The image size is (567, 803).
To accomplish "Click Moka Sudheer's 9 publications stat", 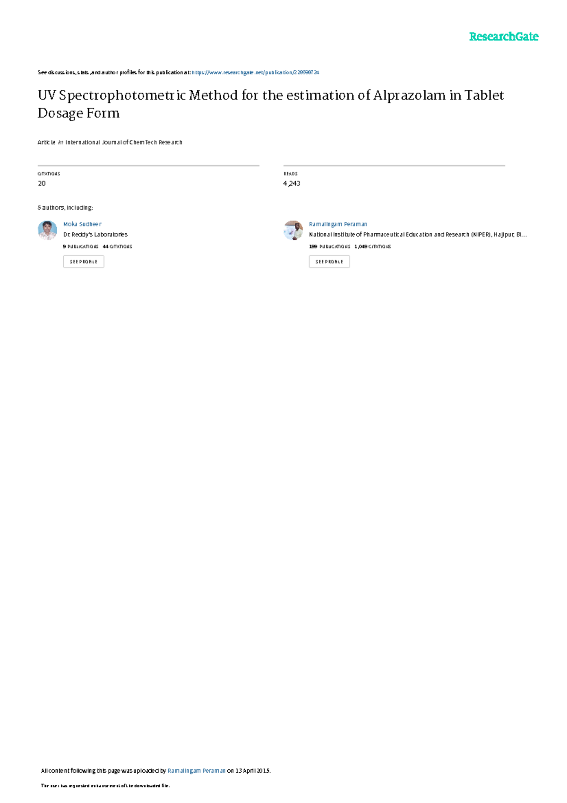I will click(x=81, y=247).
